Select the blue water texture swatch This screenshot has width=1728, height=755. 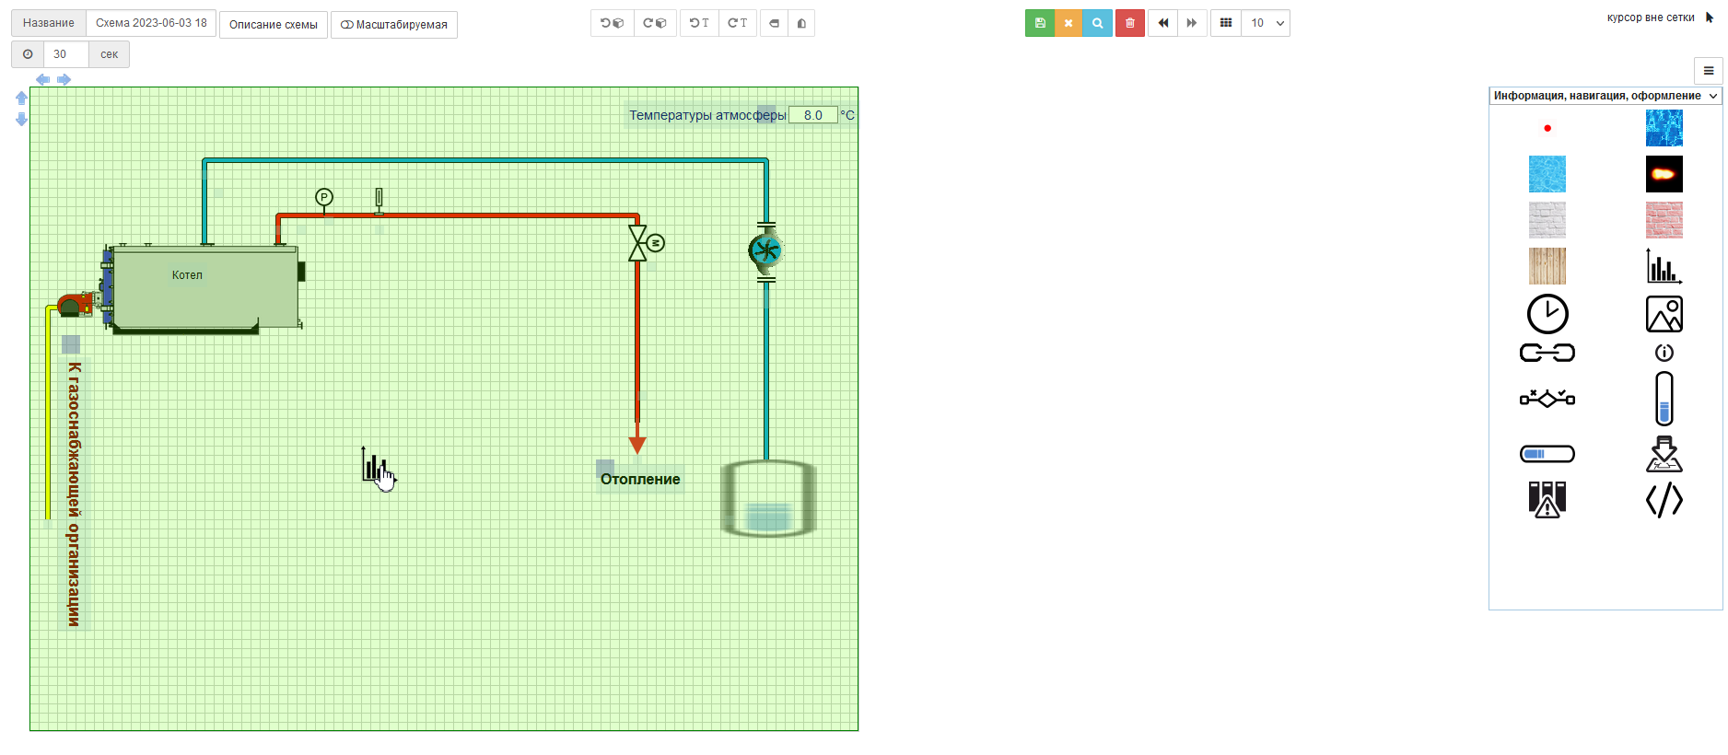(x=1547, y=174)
